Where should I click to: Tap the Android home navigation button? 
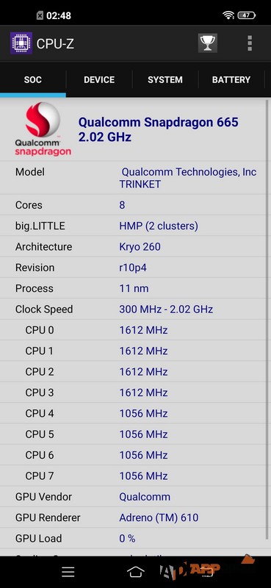click(136, 572)
